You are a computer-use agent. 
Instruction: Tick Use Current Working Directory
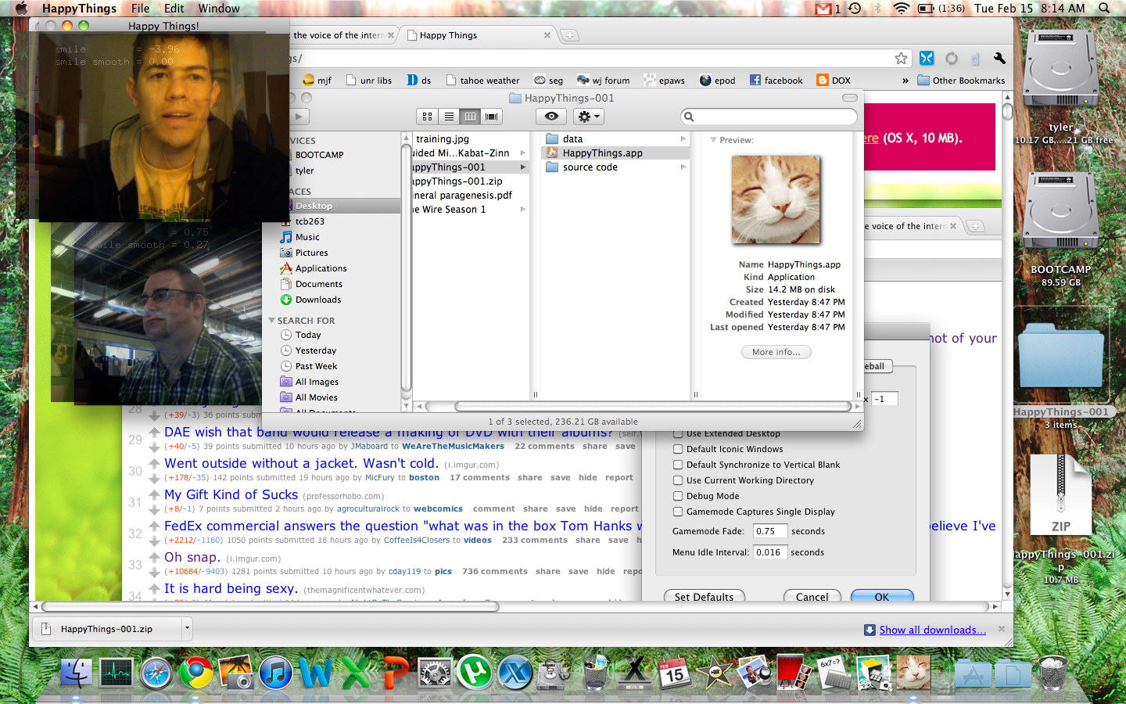point(679,480)
